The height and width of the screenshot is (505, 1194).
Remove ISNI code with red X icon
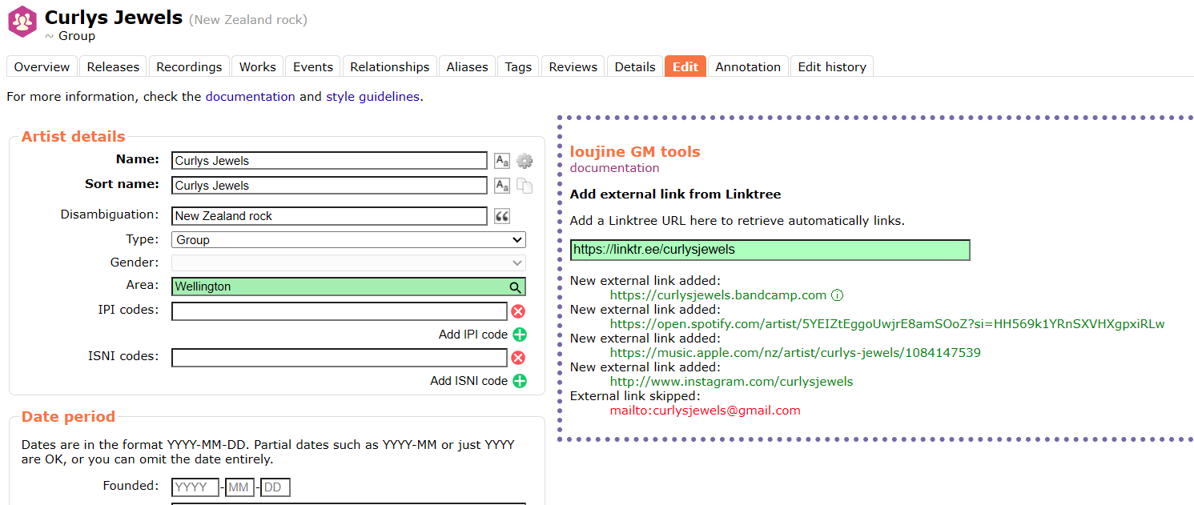point(518,358)
